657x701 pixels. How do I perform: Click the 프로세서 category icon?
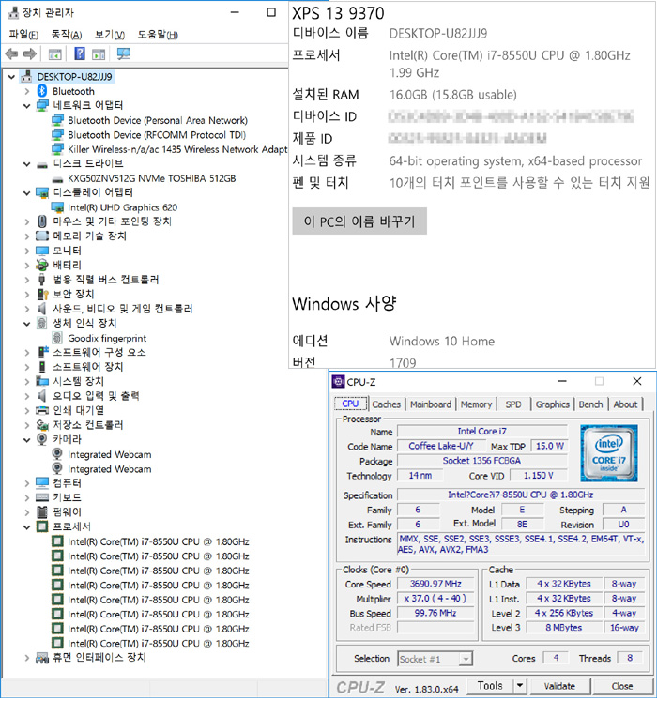(42, 526)
